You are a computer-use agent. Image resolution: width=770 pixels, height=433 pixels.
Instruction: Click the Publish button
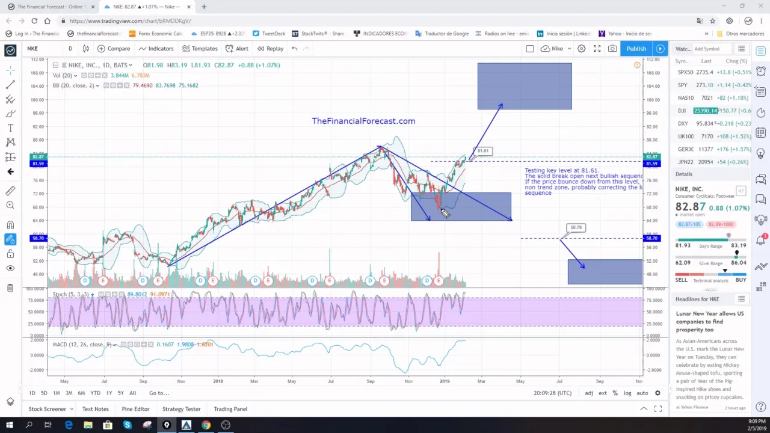[636, 49]
